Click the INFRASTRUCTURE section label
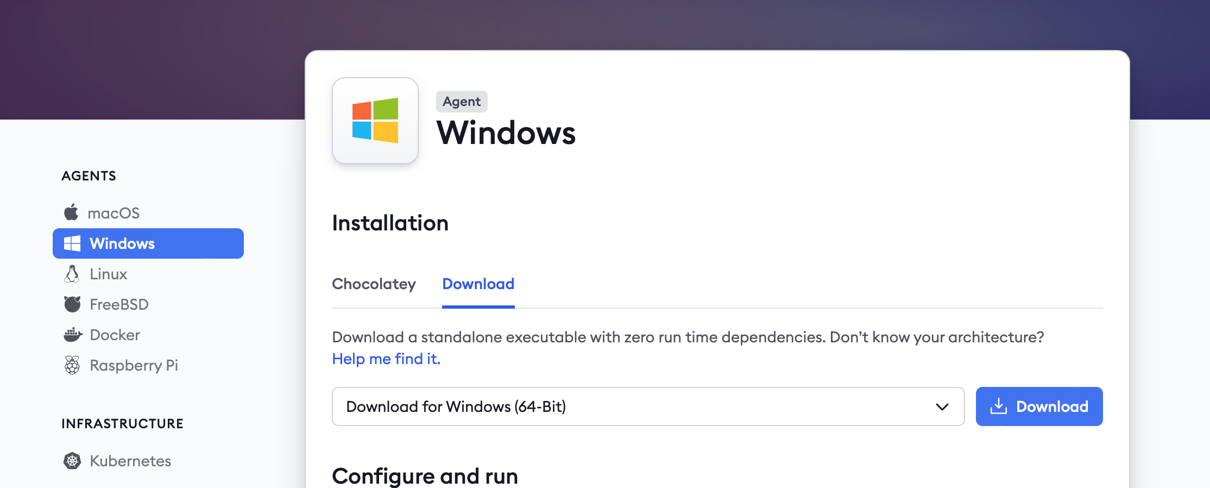The height and width of the screenshot is (488, 1210). point(122,424)
